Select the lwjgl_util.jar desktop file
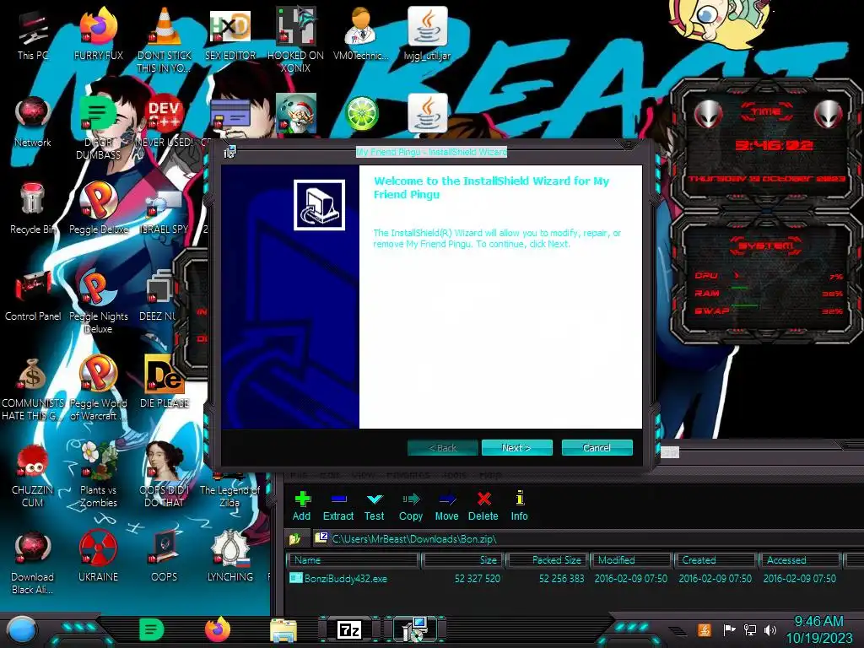The width and height of the screenshot is (864, 648). click(x=427, y=34)
